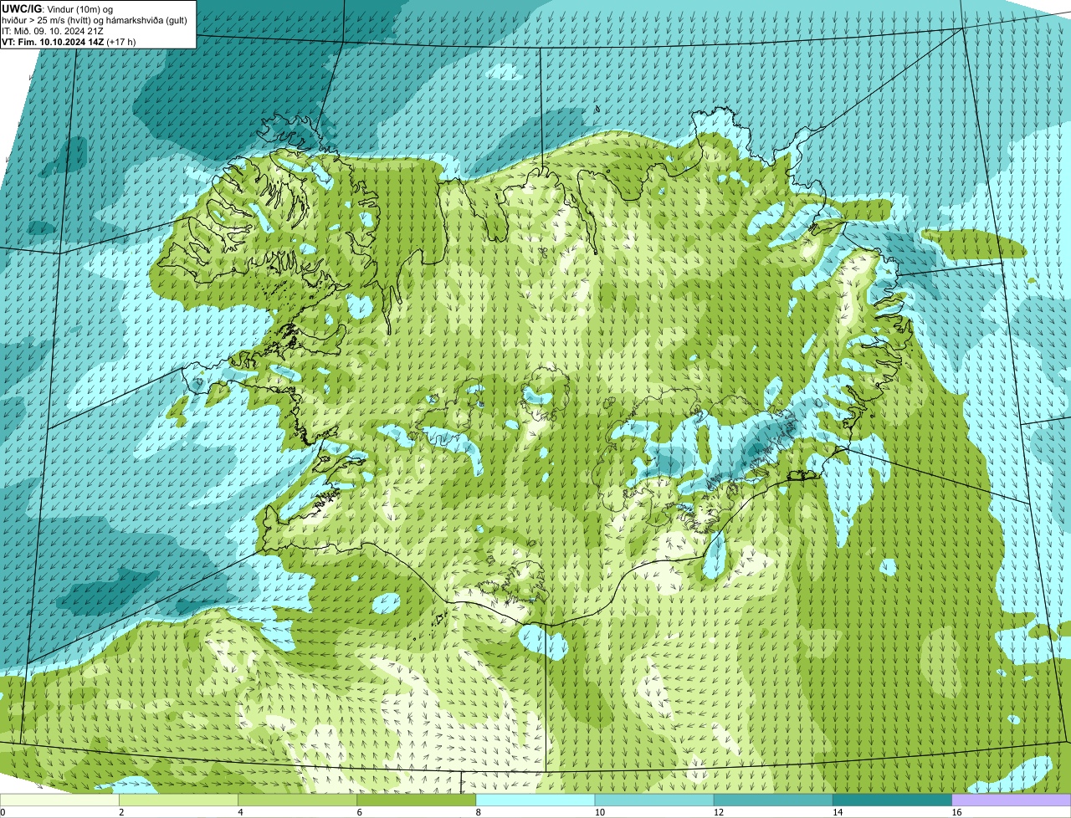This screenshot has height=818, width=1071.
Task: Click the cyan 10–12 m/s legend swatch
Action: (x=654, y=800)
